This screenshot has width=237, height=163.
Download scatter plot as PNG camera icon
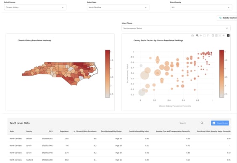[192, 36]
